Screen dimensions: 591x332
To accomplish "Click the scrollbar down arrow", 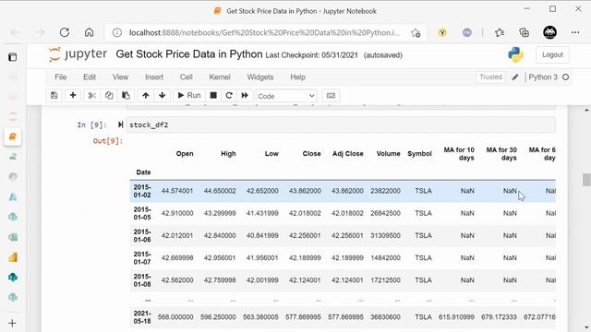I will tap(586, 327).
